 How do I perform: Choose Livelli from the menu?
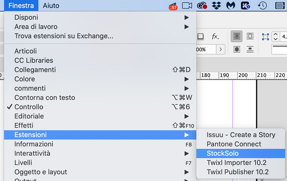pyautogui.click(x=100, y=163)
